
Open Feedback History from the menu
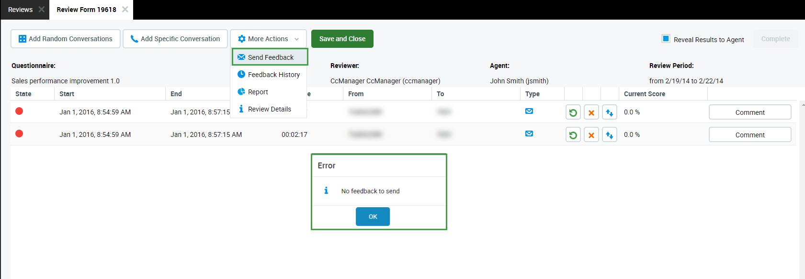pos(273,75)
